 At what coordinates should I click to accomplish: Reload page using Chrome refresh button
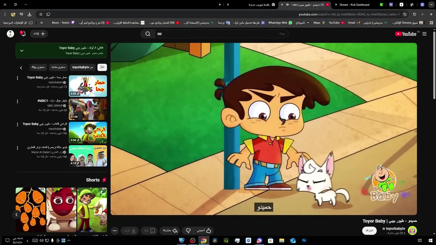(x=415, y=14)
